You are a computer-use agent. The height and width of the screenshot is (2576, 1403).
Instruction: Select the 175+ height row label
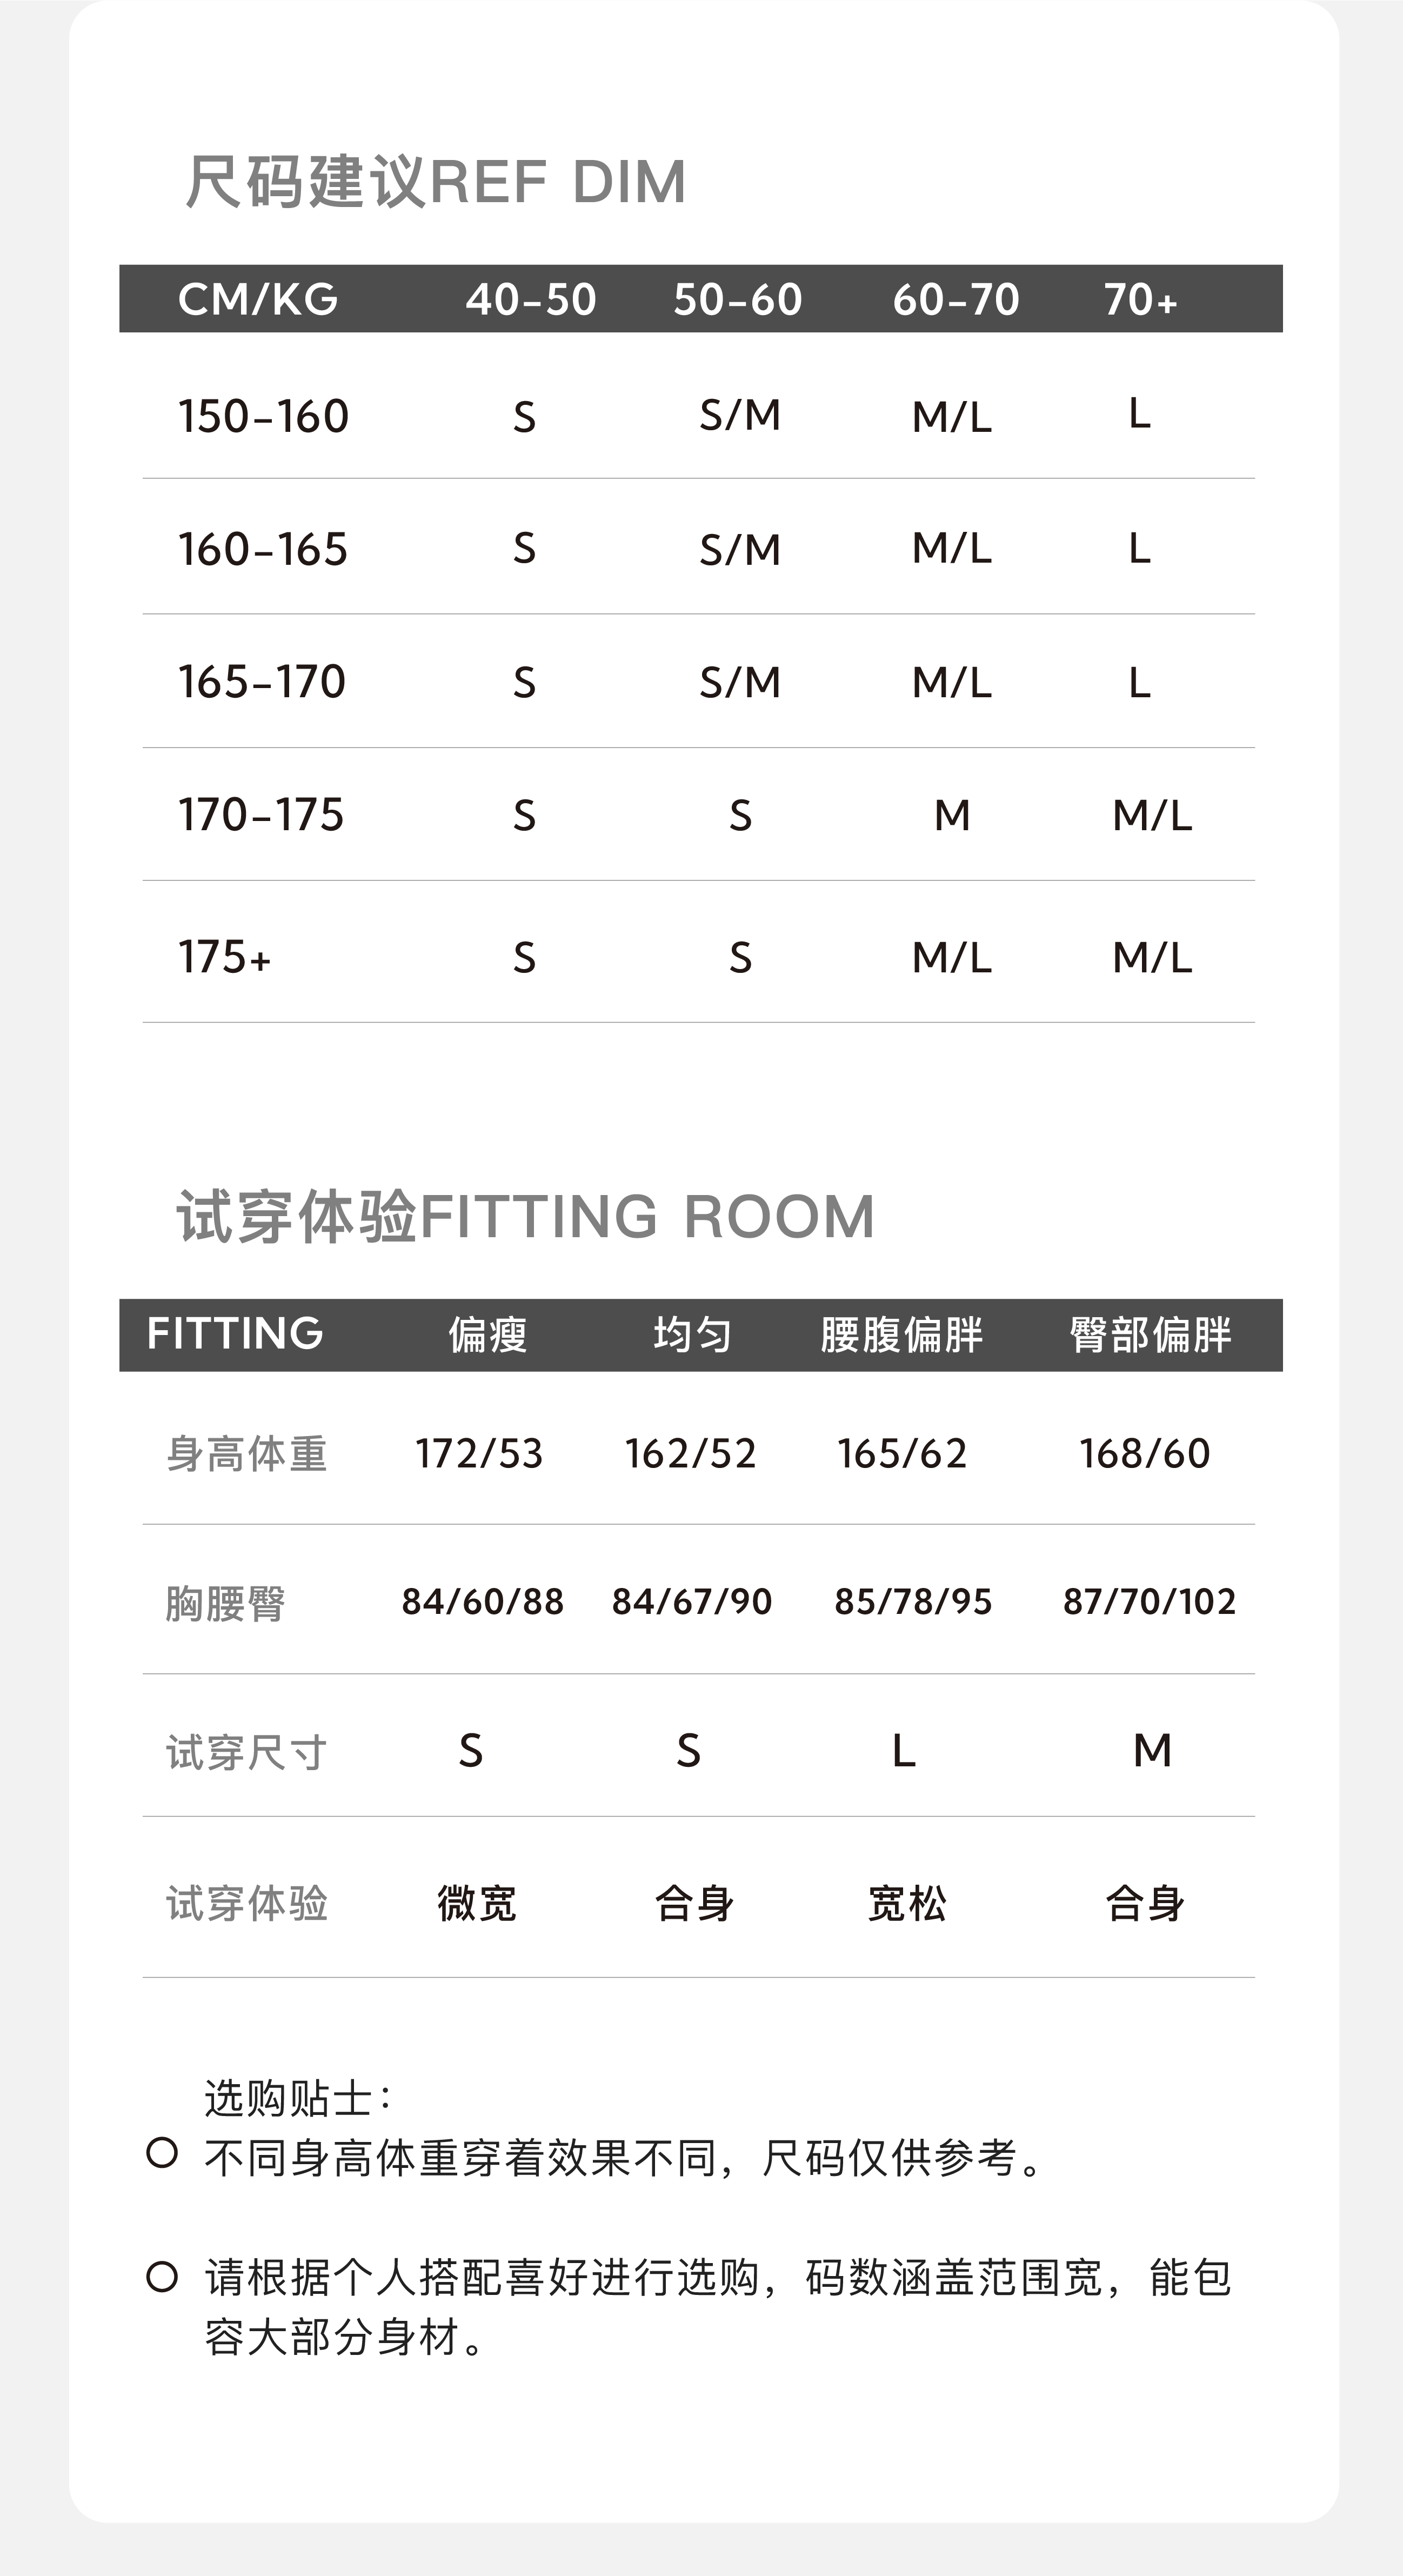coord(224,957)
